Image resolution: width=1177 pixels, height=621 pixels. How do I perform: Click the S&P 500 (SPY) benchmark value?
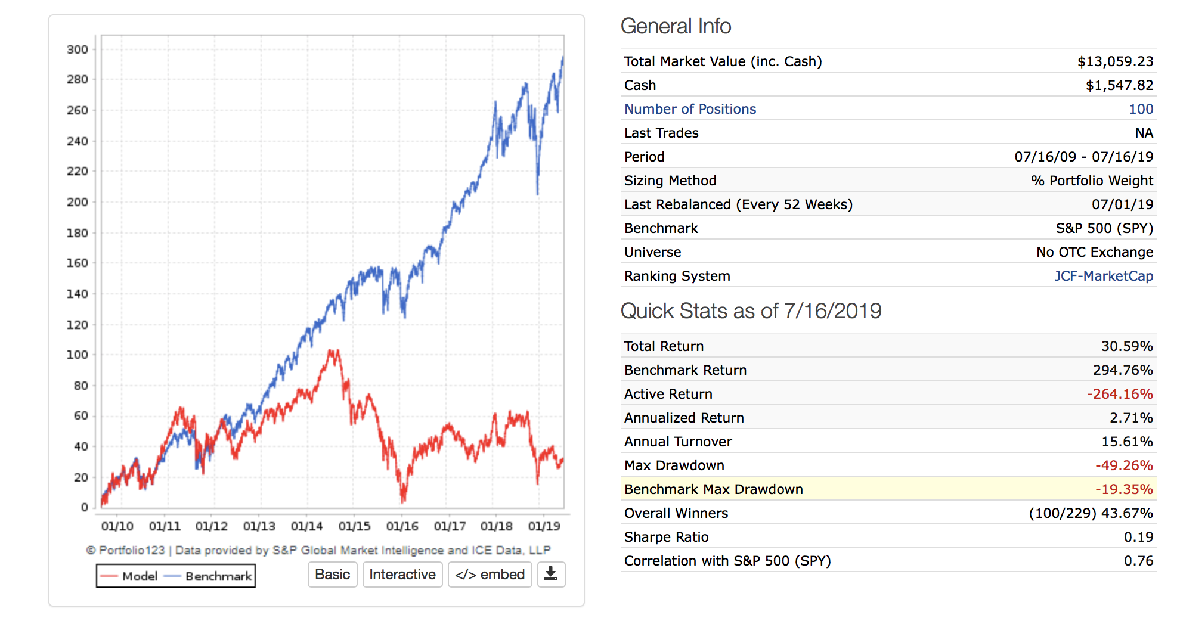[x=1104, y=228]
